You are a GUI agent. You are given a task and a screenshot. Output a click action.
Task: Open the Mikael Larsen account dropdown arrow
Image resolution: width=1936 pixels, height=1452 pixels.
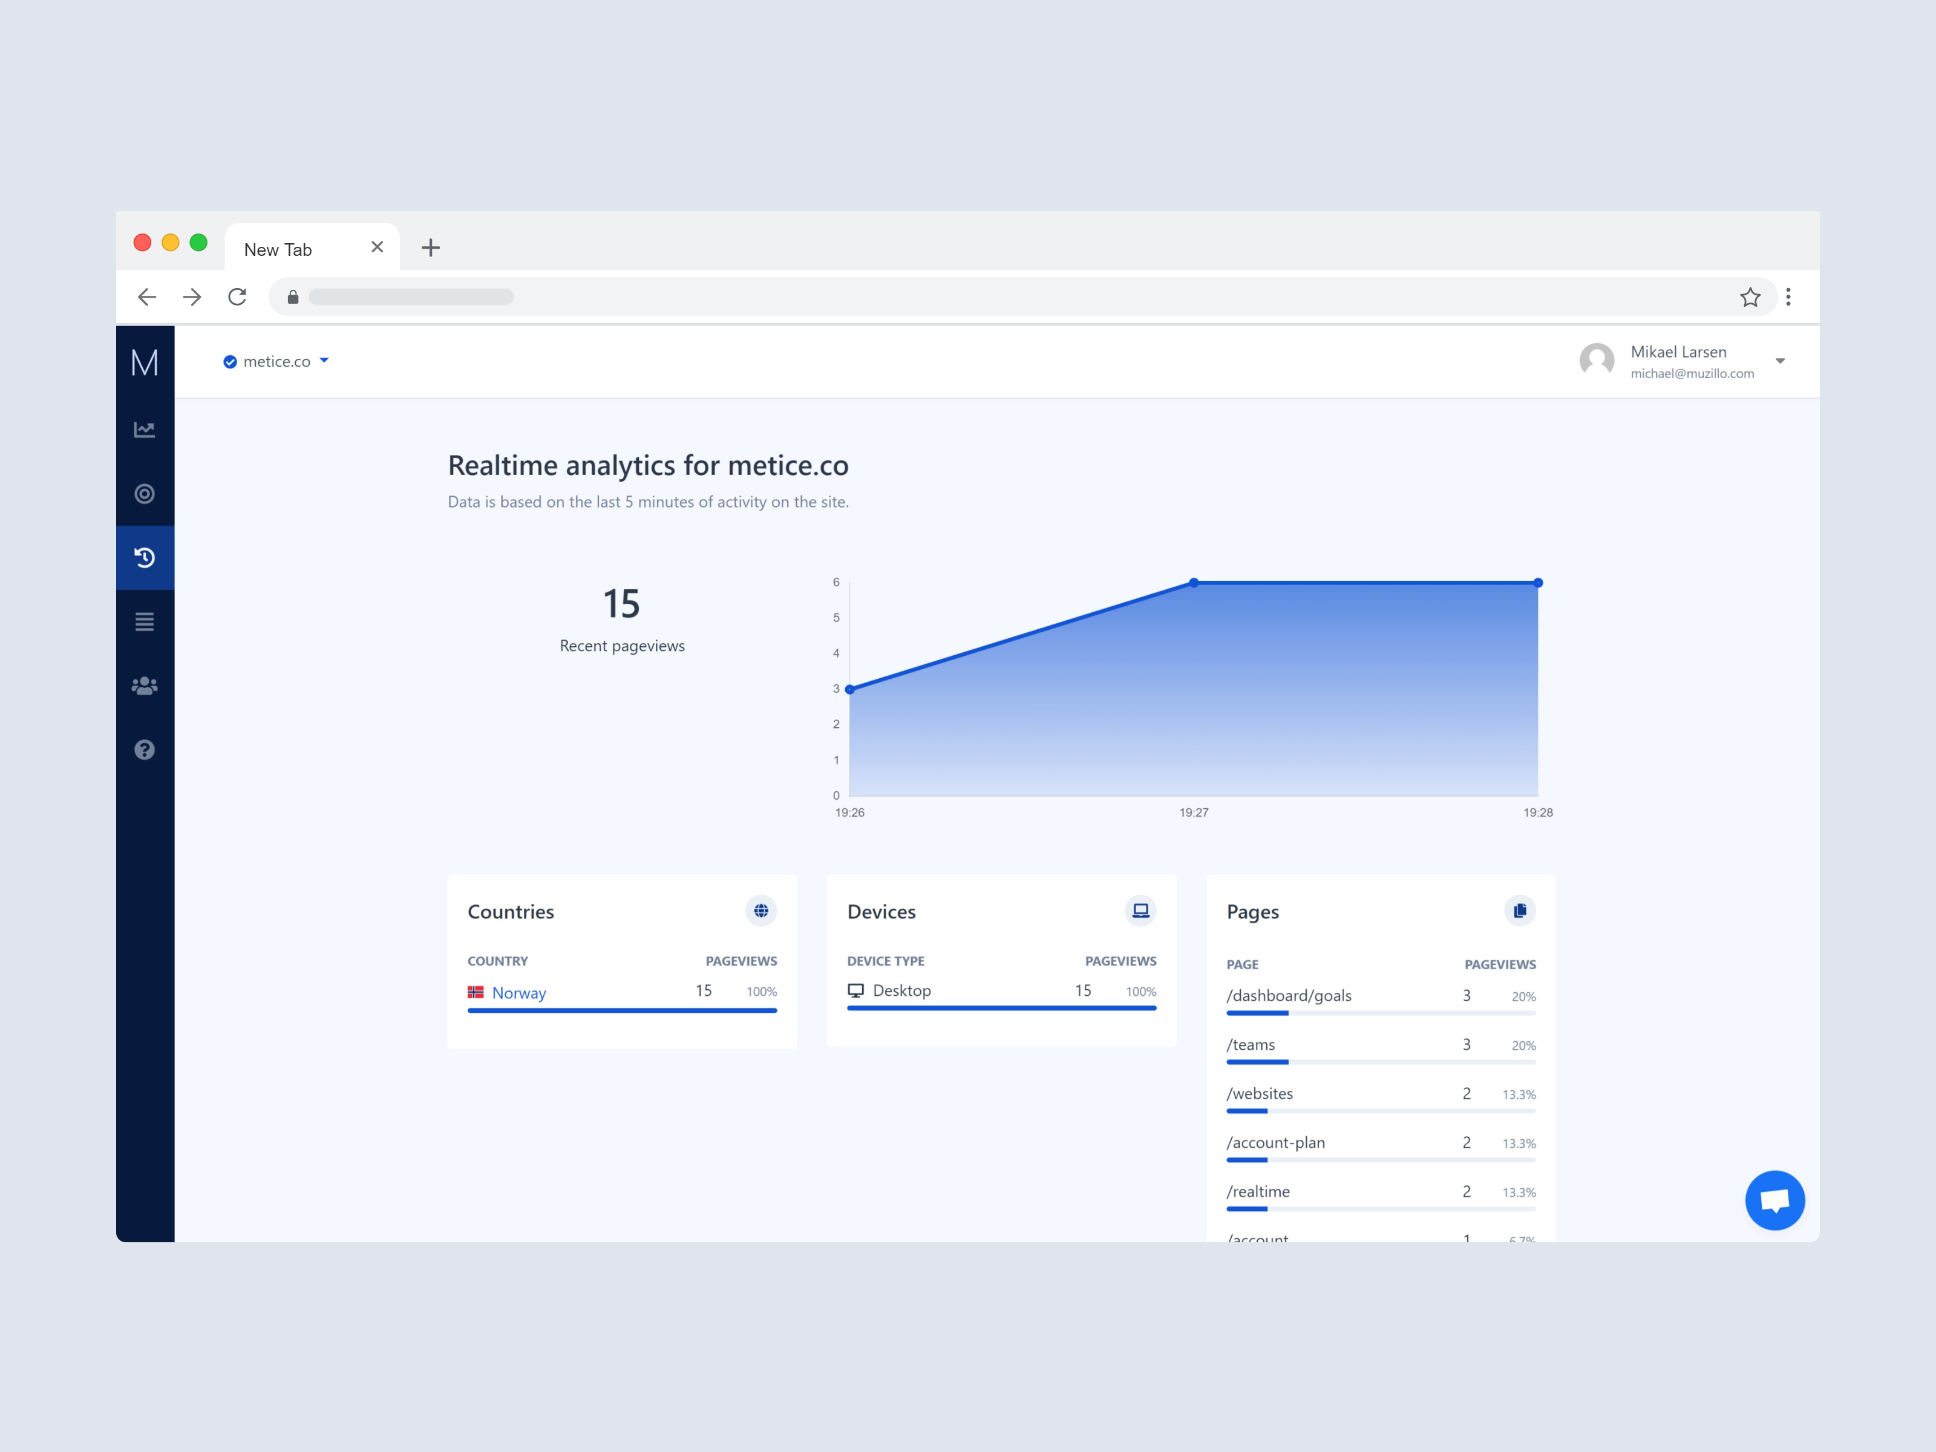pyautogui.click(x=1779, y=361)
